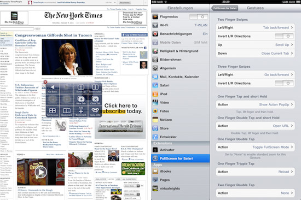
Task: Select FullScreen for Safari in sidebar
Action: point(180,158)
